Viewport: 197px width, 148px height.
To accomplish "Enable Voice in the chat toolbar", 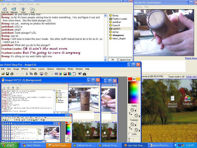I will (x=23, y=10).
